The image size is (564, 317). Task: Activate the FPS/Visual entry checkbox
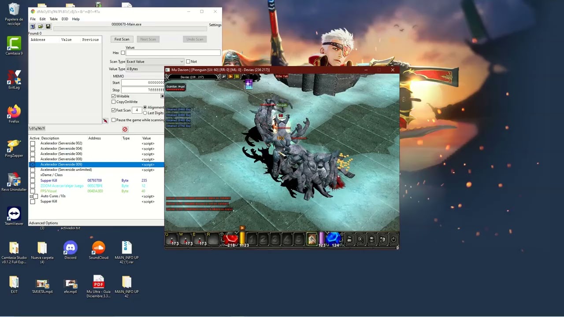point(33,191)
